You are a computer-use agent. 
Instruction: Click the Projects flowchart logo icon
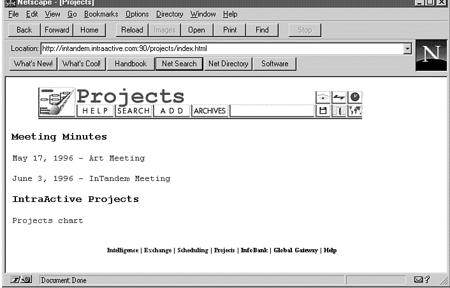(x=57, y=103)
